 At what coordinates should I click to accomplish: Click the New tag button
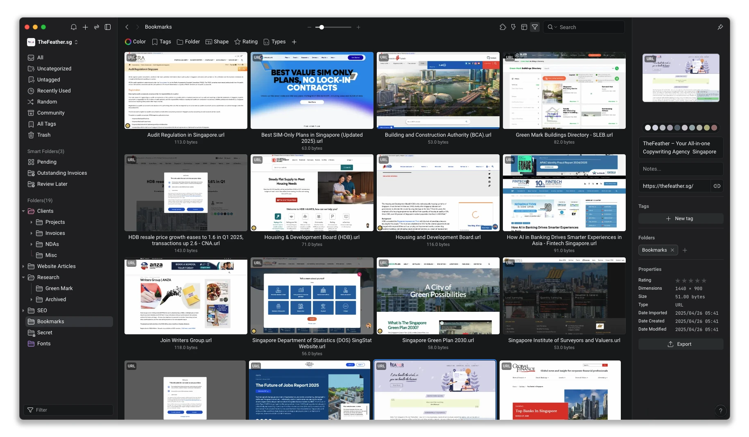[681, 218]
